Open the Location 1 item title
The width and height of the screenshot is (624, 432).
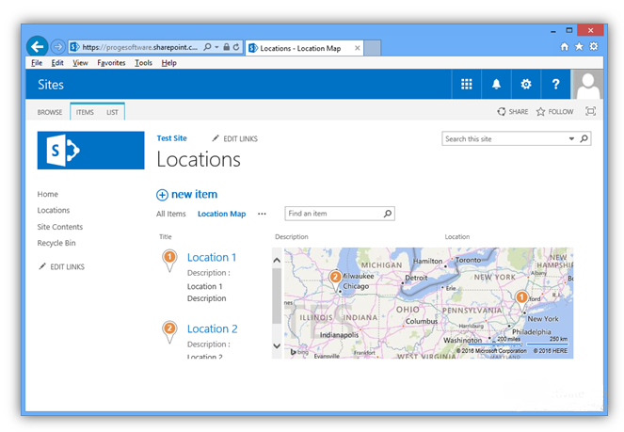pos(212,257)
